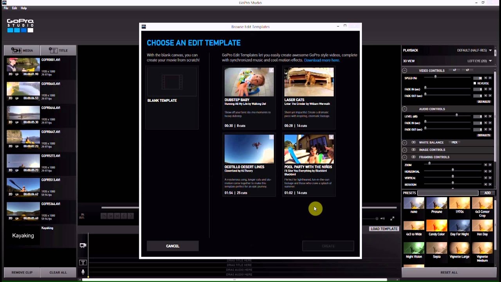The height and width of the screenshot is (282, 501).
Task: Click the GoPro Studio logo
Action: [20, 26]
